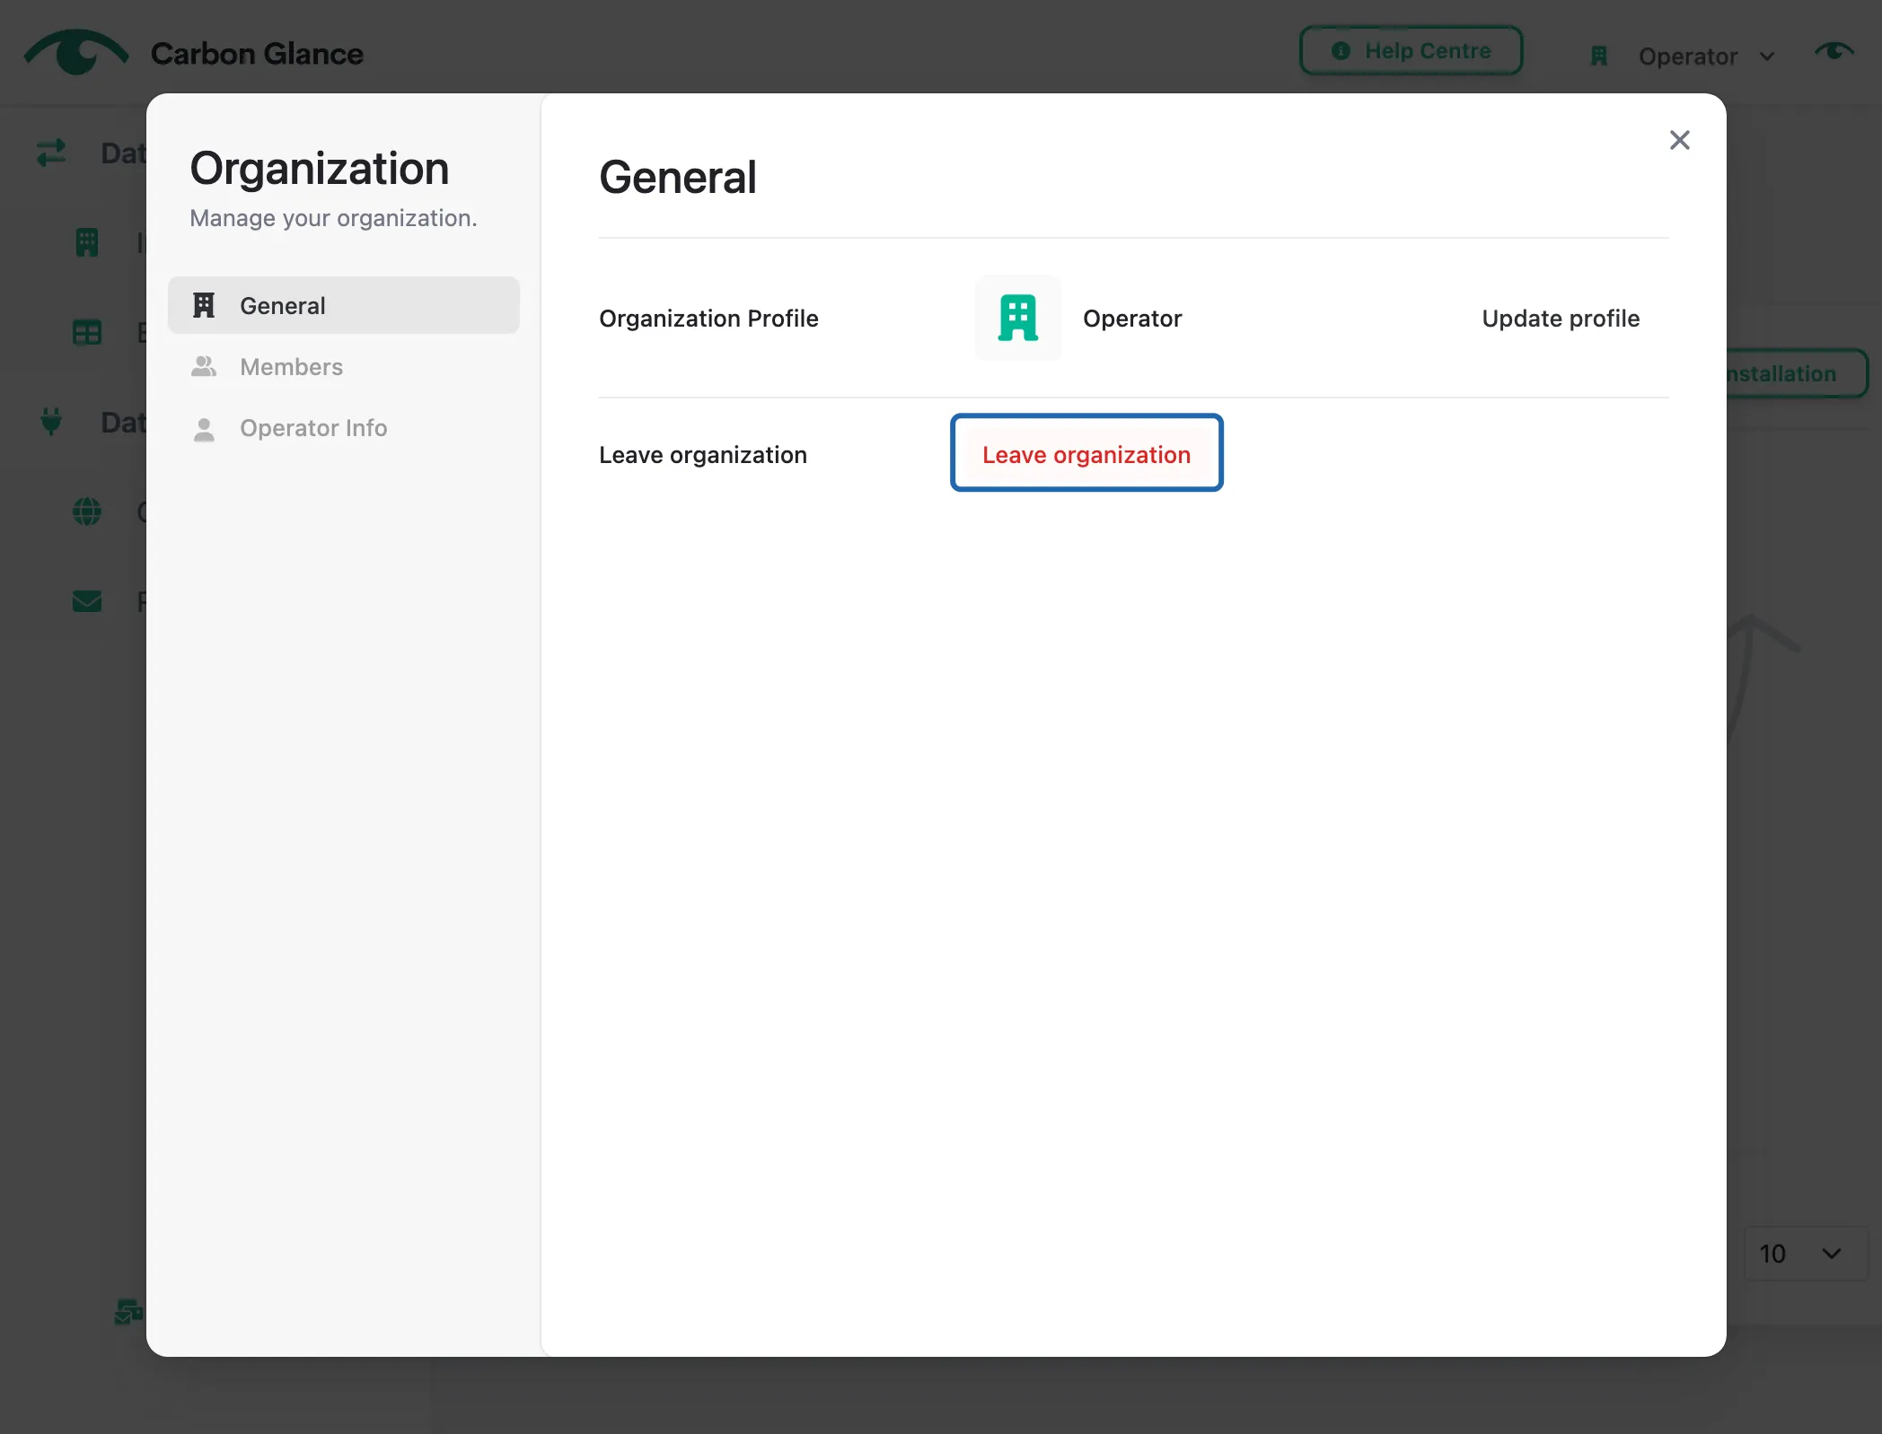Open the Operator Info tab
This screenshot has height=1434, width=1882.
344,427
